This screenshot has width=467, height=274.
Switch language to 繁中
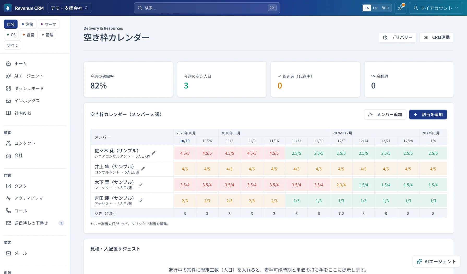click(385, 8)
